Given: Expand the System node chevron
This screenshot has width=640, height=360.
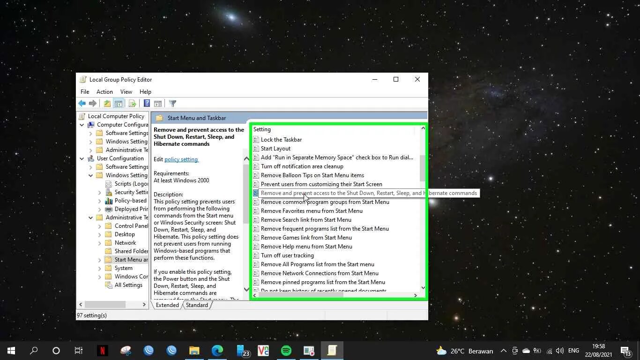Looking at the screenshot, I should tap(99, 268).
